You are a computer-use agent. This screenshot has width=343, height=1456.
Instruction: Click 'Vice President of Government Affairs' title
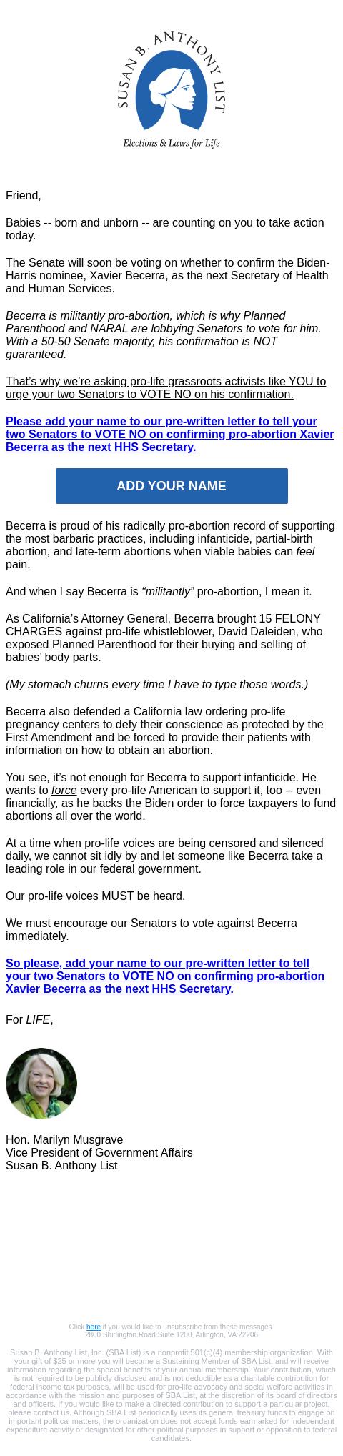pyautogui.click(x=99, y=1152)
